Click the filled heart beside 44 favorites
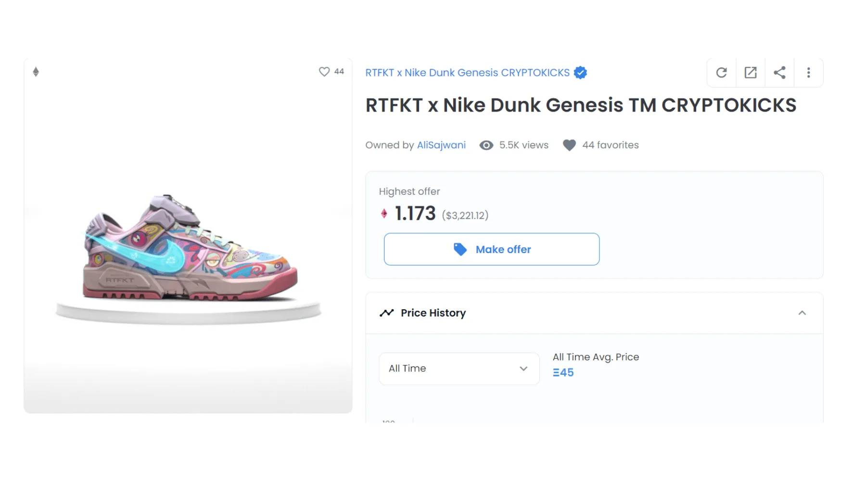This screenshot has height=481, width=866. (569, 145)
